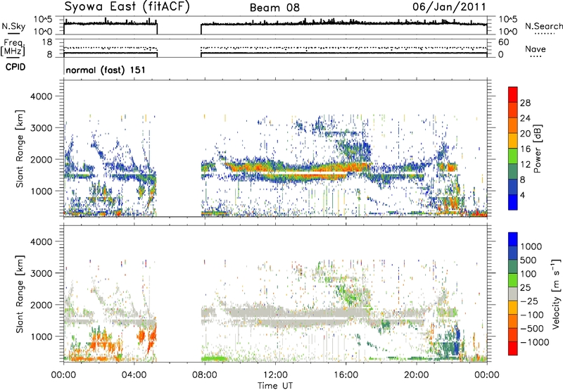Click the date '06/Jan/2011'

tap(449, 7)
